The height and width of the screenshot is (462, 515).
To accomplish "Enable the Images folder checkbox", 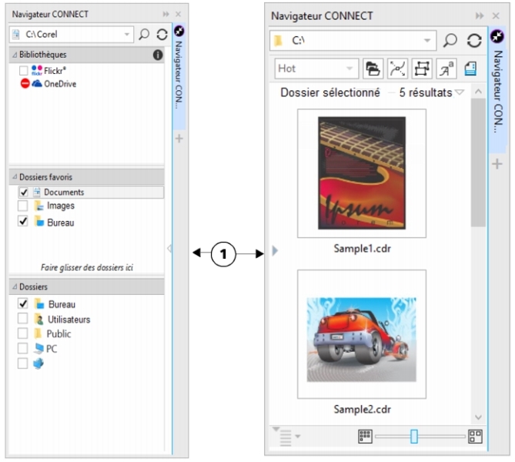I will tap(24, 206).
